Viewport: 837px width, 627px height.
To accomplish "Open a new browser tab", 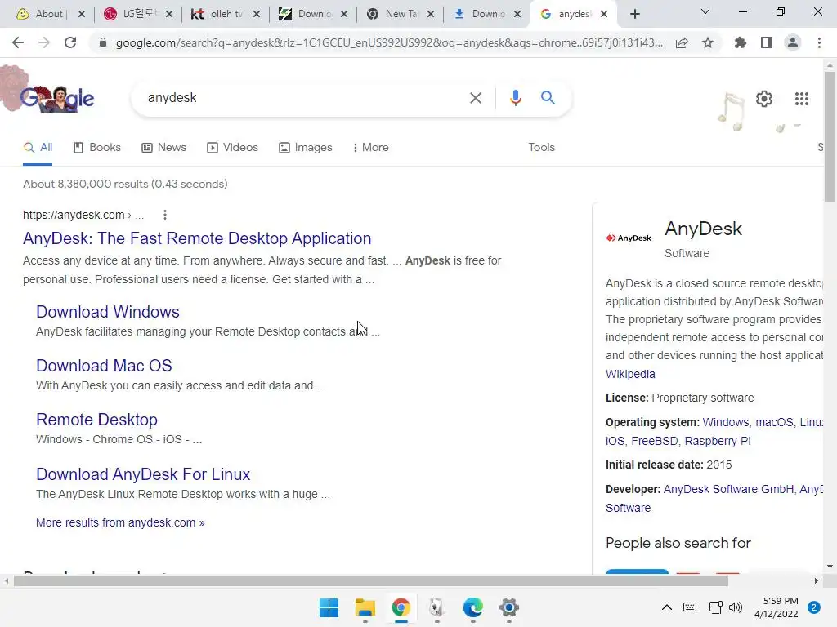I will pos(634,14).
